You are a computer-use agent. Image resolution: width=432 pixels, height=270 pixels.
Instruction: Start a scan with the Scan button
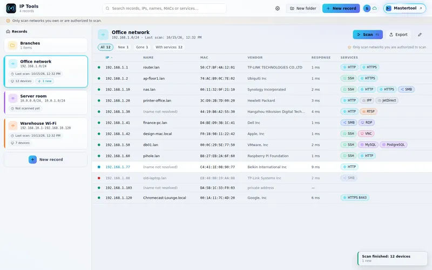[368, 35]
